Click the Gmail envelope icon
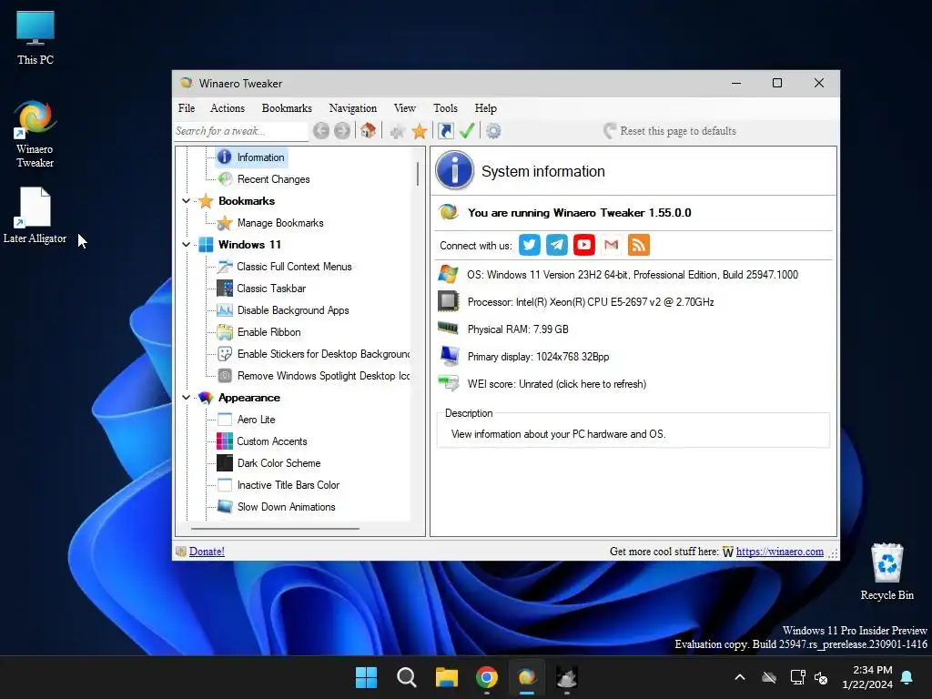932x699 pixels. pyautogui.click(x=611, y=245)
